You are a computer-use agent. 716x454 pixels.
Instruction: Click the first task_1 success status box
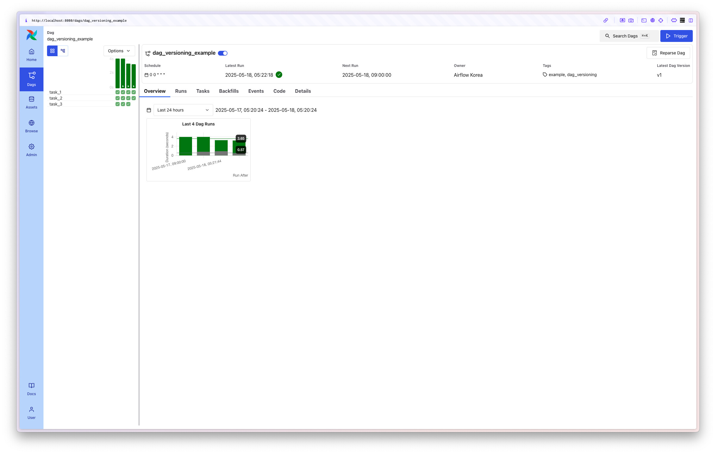pos(118,92)
